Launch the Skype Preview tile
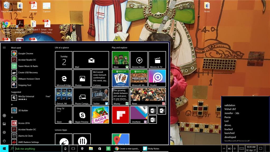Image resolution: width=270 pixels, height=152 pixels. pyautogui.click(x=82, y=115)
